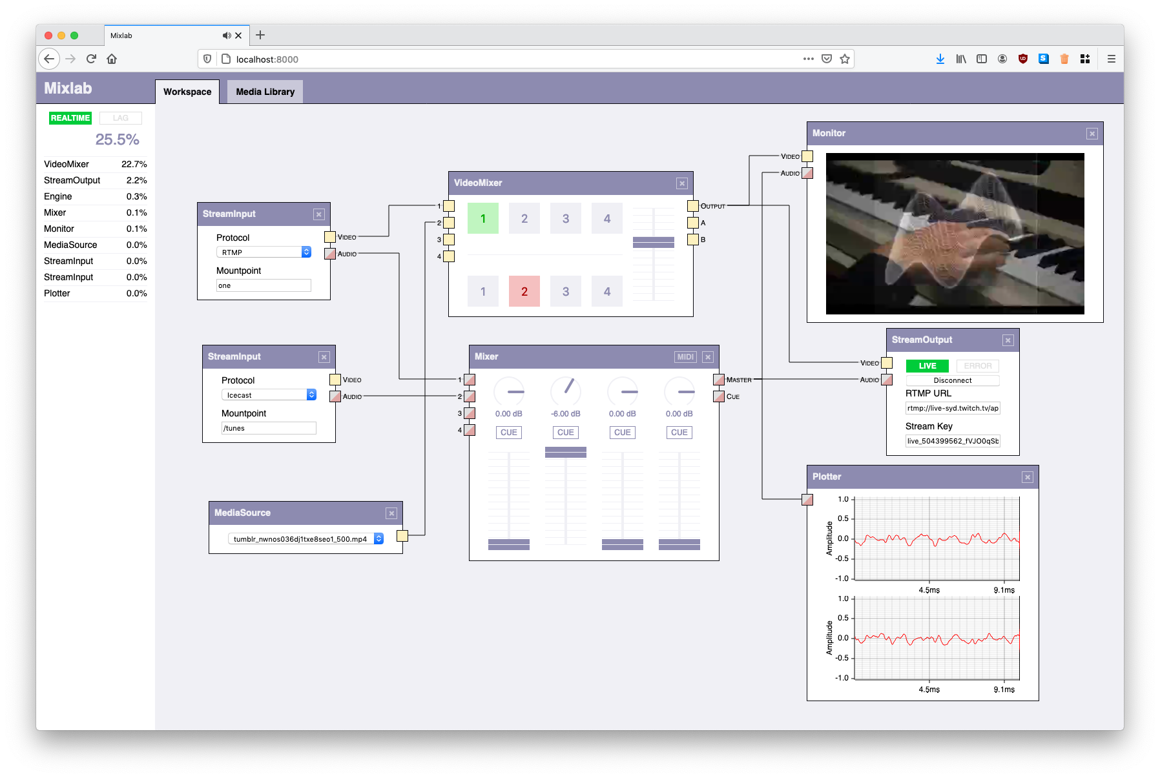This screenshot has width=1160, height=778.
Task: Select the Mixlab browser tab
Action: coord(176,36)
